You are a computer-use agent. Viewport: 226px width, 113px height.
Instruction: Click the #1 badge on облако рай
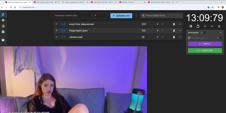tap(63, 37)
